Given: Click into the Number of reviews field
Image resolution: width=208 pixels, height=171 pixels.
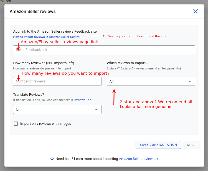Looking at the screenshot, I should click(57, 81).
